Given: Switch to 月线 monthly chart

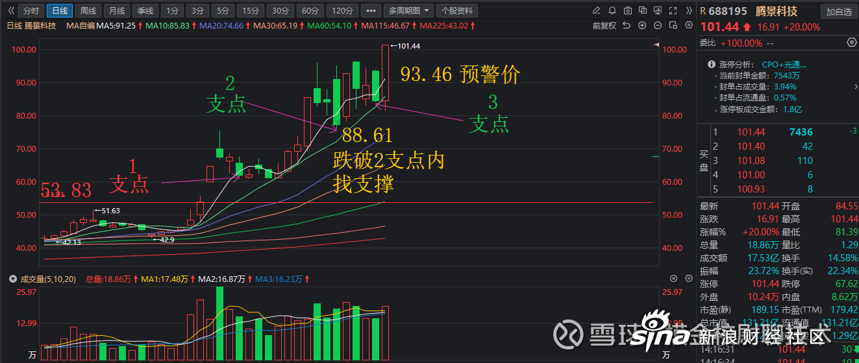Looking at the screenshot, I should 116,11.
